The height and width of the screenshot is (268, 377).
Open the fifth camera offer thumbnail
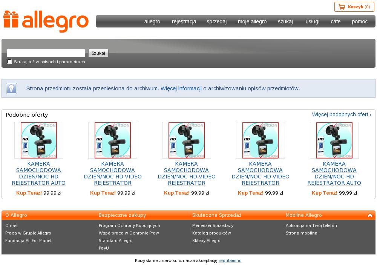pos(334,140)
